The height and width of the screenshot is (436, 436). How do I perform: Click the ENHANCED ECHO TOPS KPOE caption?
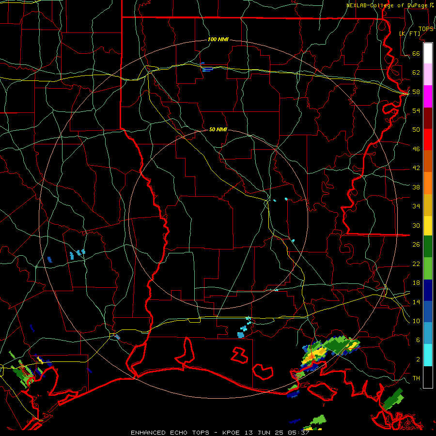[220, 433]
